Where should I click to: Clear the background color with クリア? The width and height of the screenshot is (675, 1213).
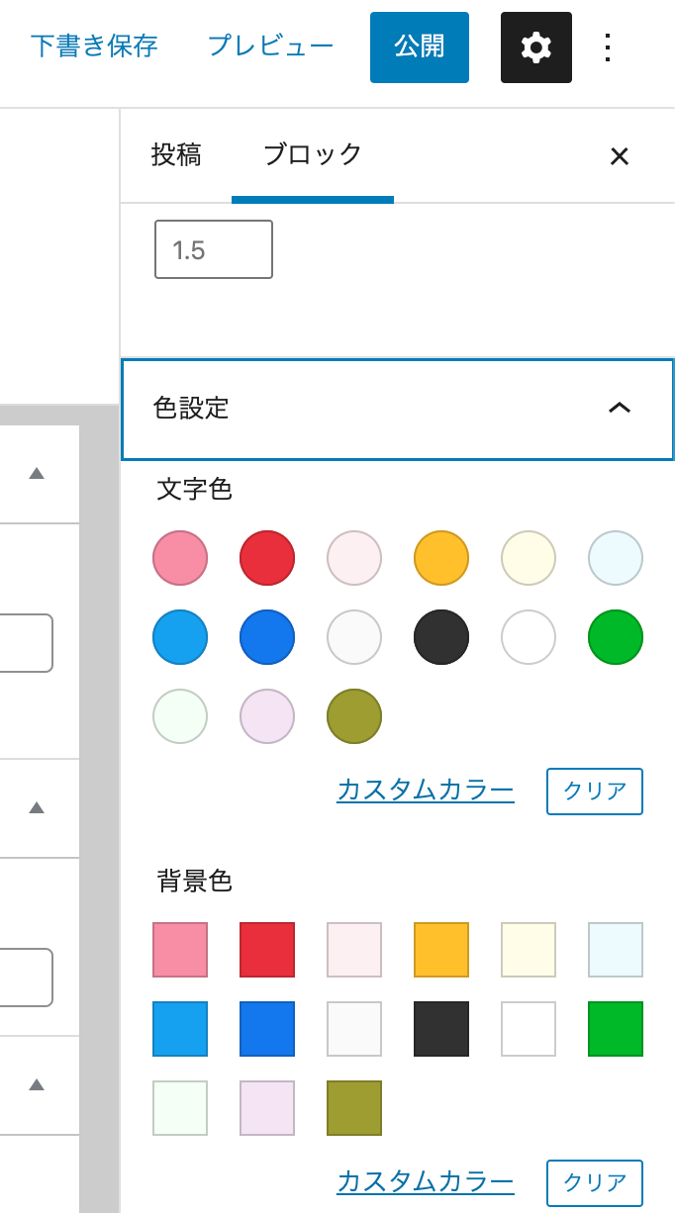point(595,1182)
